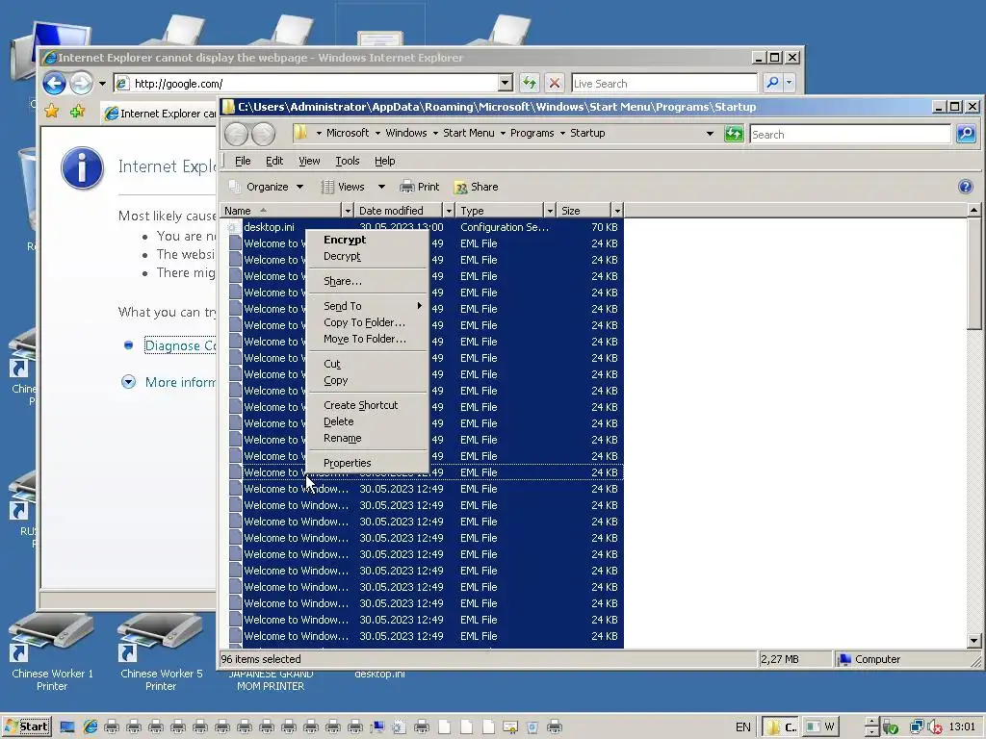Screen dimensions: 986x739
Task: Choose Copy To Folder in the context menu
Action: (368, 322)
